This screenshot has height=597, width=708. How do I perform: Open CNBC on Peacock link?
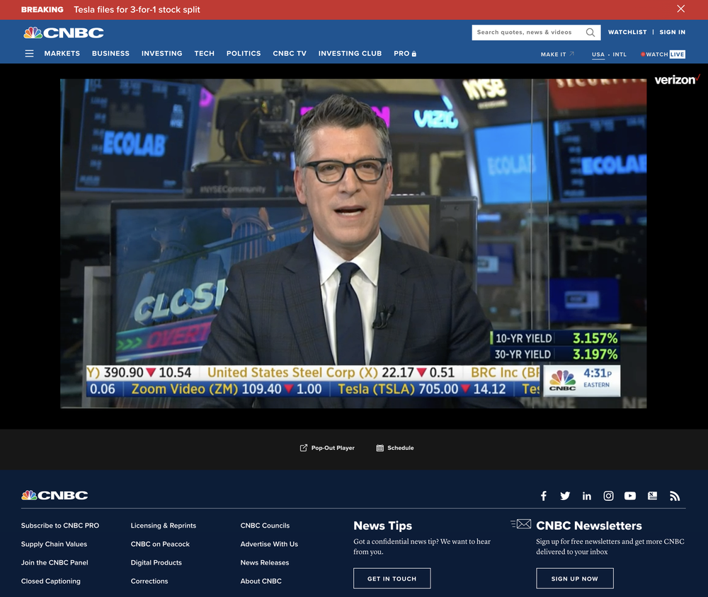click(x=160, y=544)
